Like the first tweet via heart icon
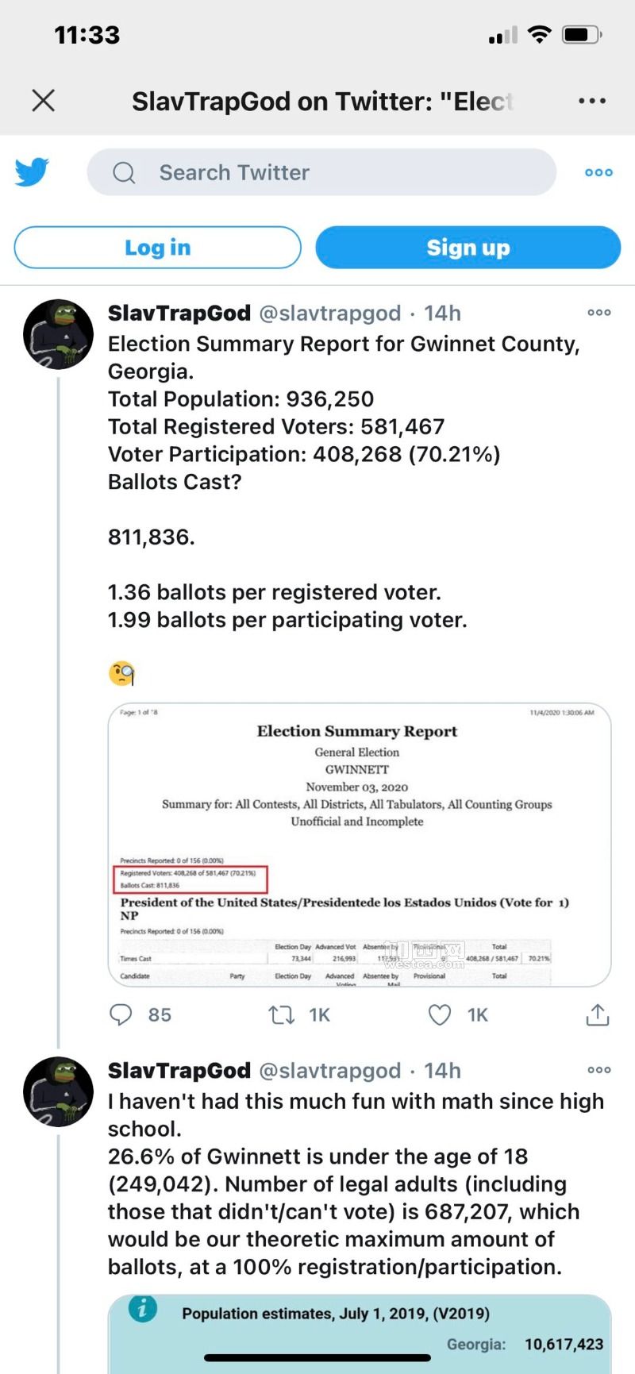The height and width of the screenshot is (1374, 635). coord(440,1015)
